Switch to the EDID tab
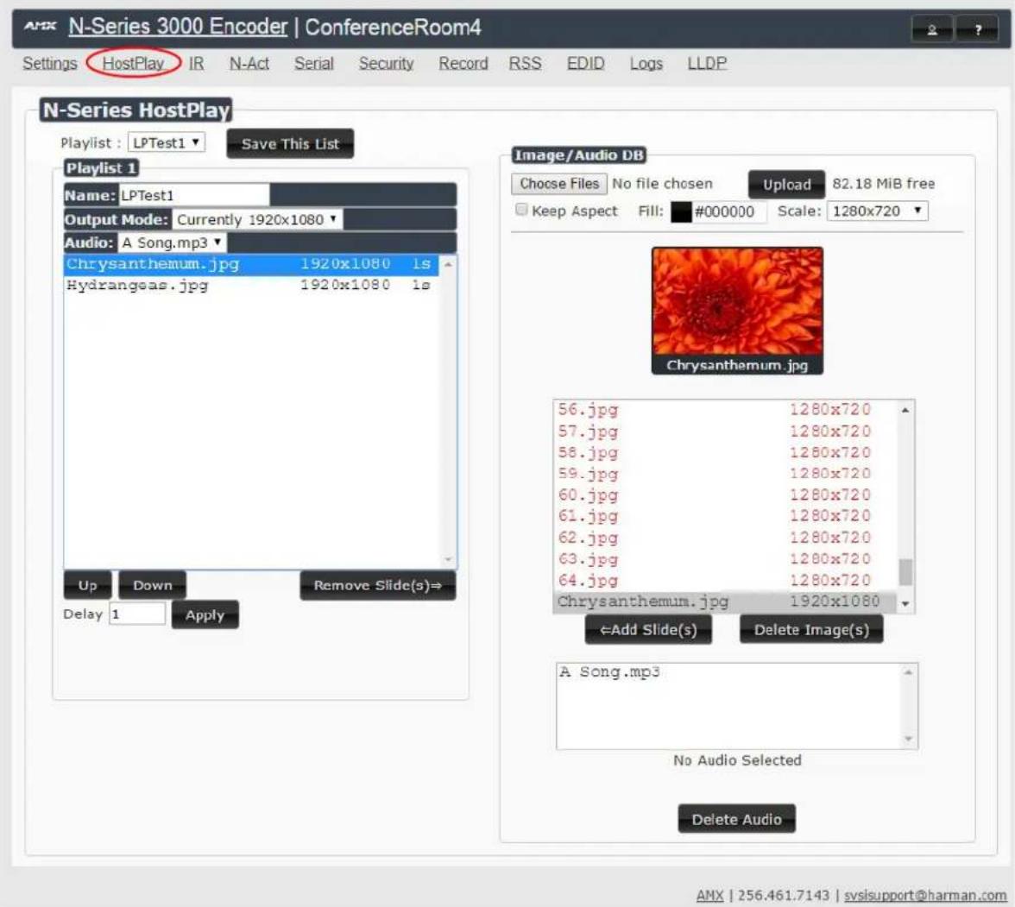Viewport: 1015px width, 907px height. click(586, 64)
